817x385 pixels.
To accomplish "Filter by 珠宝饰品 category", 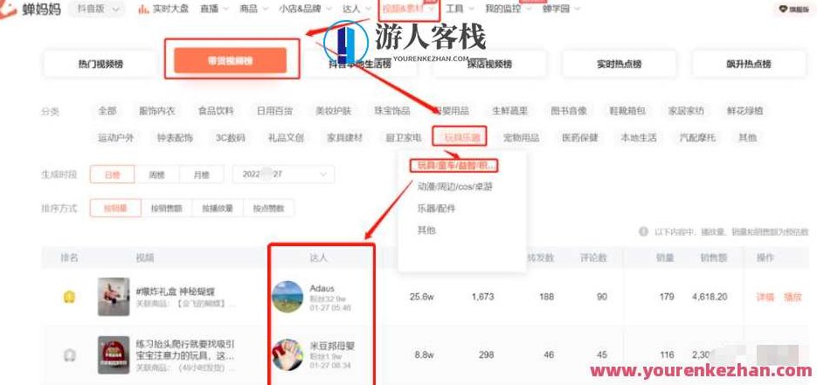I will [392, 111].
